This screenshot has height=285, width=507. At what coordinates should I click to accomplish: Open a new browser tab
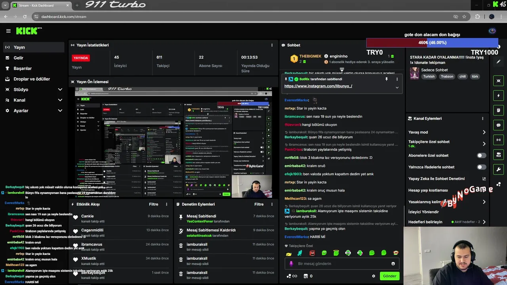[77, 6]
